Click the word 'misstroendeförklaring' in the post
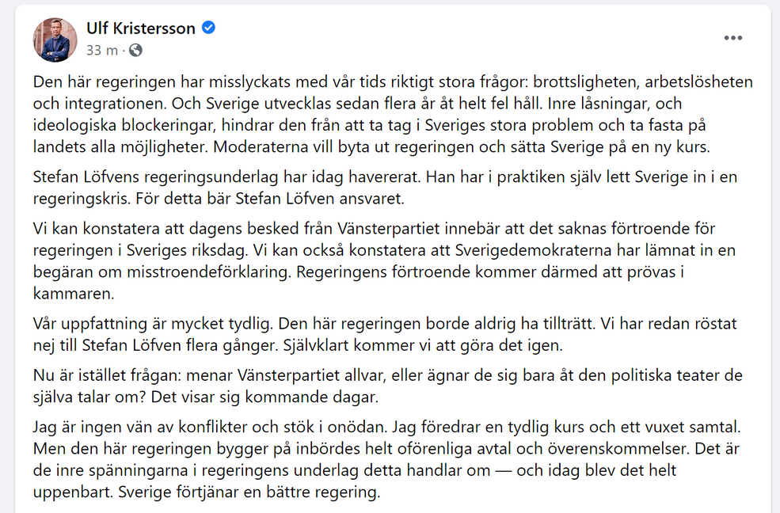Viewport: 780px width, 513px height. (x=208, y=272)
